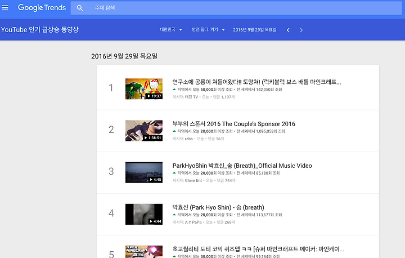Click the 댓글 744개 comment count
The image size is (405, 258).
[226, 180]
